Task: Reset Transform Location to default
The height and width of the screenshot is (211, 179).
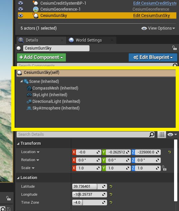Action: tap(169, 152)
